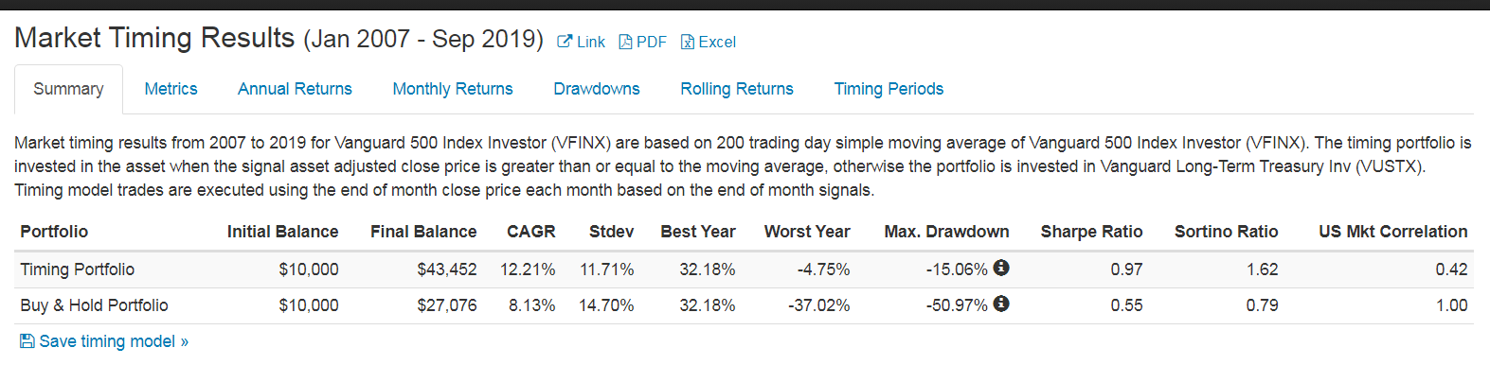Click the Excel download link text
This screenshot has width=1490, height=365.
click(717, 42)
